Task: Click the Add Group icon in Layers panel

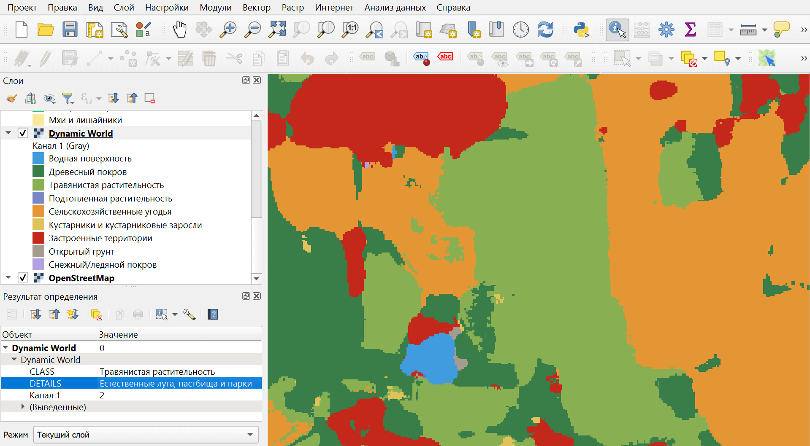Action: [30, 99]
